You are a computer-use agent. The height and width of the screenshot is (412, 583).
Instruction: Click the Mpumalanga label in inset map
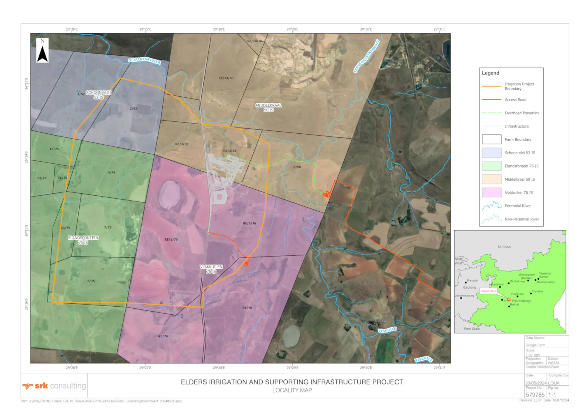521,301
